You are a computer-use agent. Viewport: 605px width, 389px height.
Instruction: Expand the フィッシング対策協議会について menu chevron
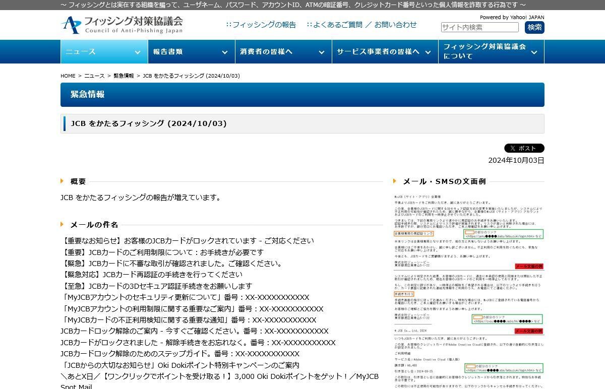click(x=534, y=52)
